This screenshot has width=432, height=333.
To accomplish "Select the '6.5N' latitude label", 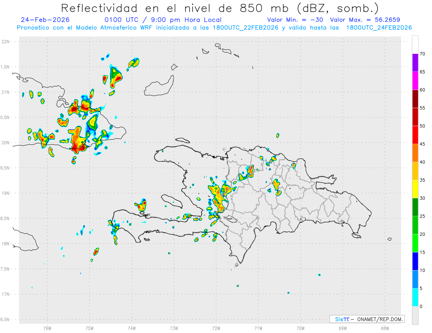I will (x=5, y=319).
